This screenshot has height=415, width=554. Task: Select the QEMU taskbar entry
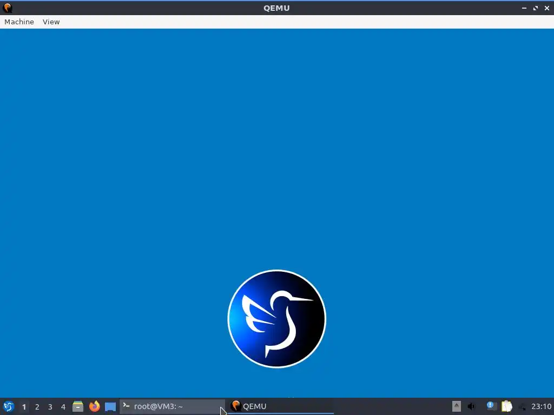pos(281,406)
